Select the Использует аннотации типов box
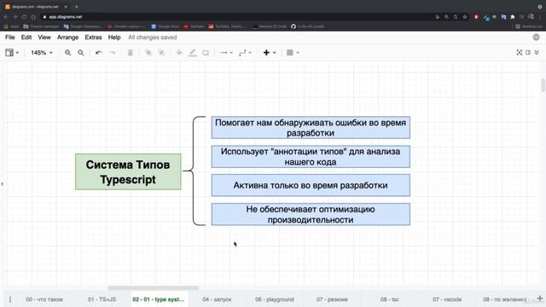546x307 pixels. (311, 157)
